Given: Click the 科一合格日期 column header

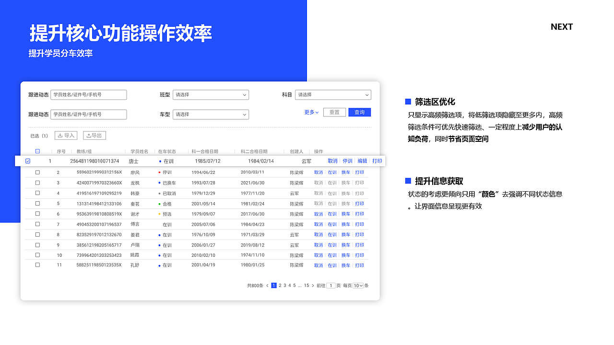Looking at the screenshot, I should pyautogui.click(x=205, y=151).
